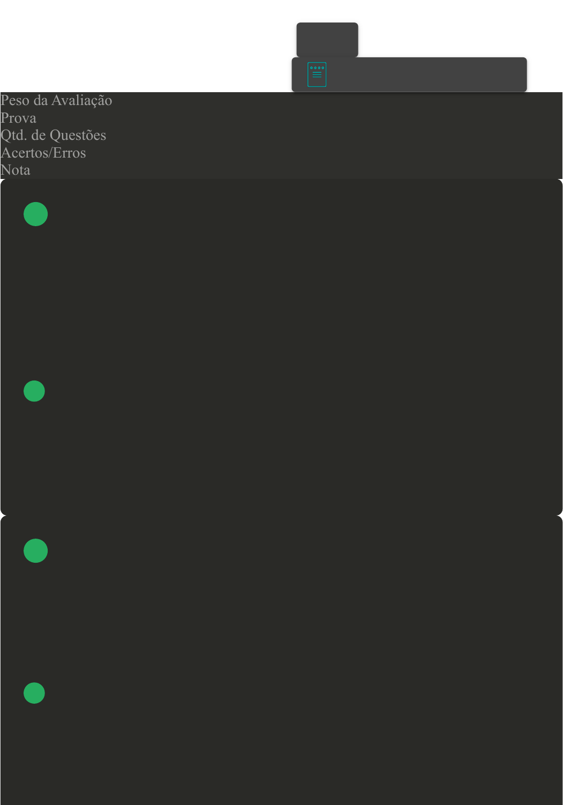The height and width of the screenshot is (805, 563).
Task: Click inside the second dark result card
Action: tap(281, 660)
